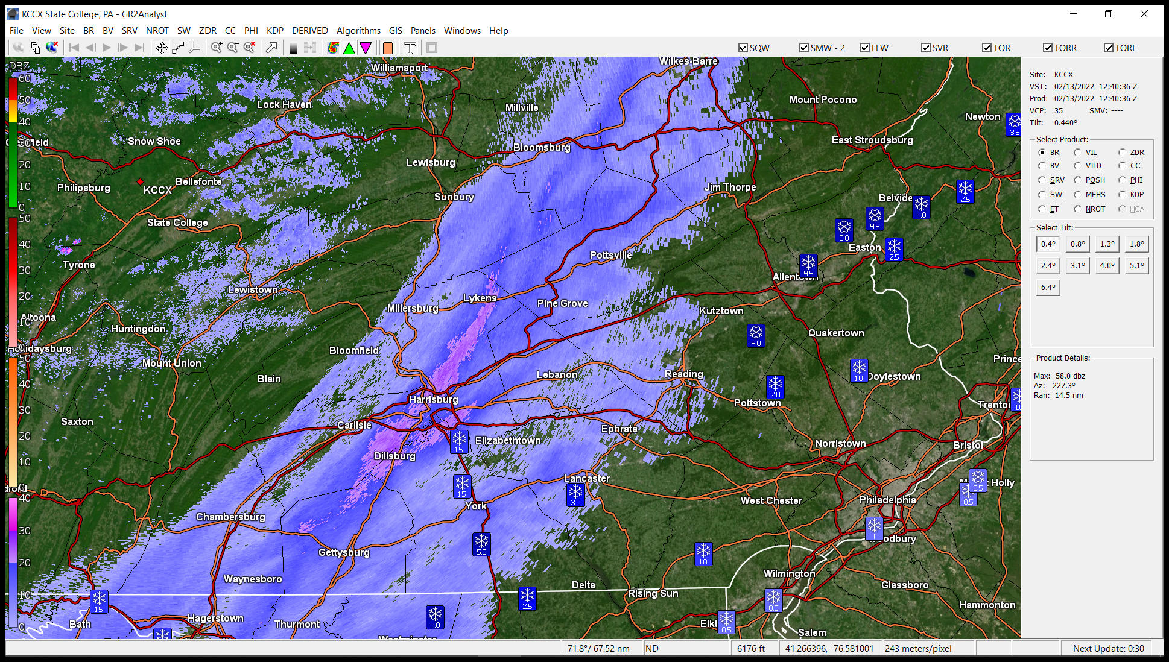Click the green triangle marker icon
This screenshot has width=1169, height=662.
click(x=349, y=48)
